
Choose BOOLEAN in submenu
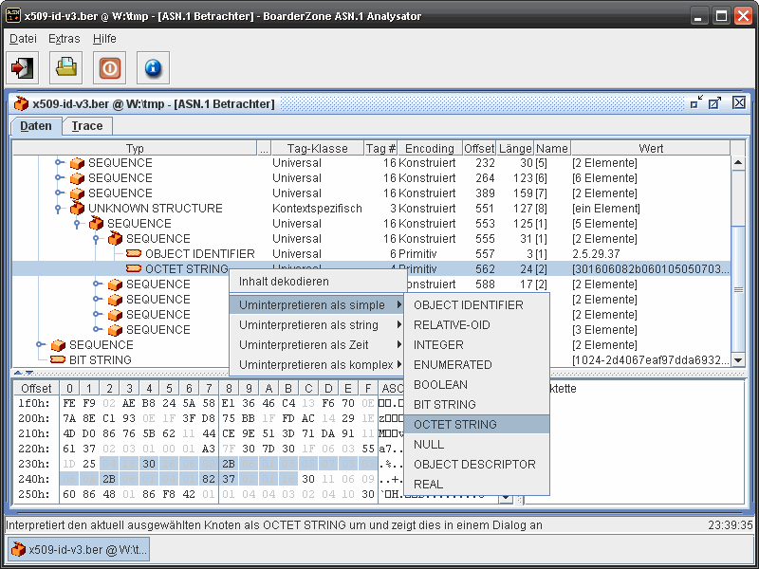tap(476, 384)
